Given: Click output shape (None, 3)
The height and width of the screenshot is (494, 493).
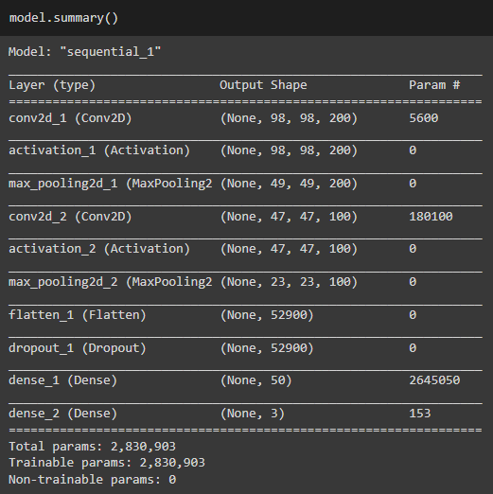Looking at the screenshot, I should [253, 414].
